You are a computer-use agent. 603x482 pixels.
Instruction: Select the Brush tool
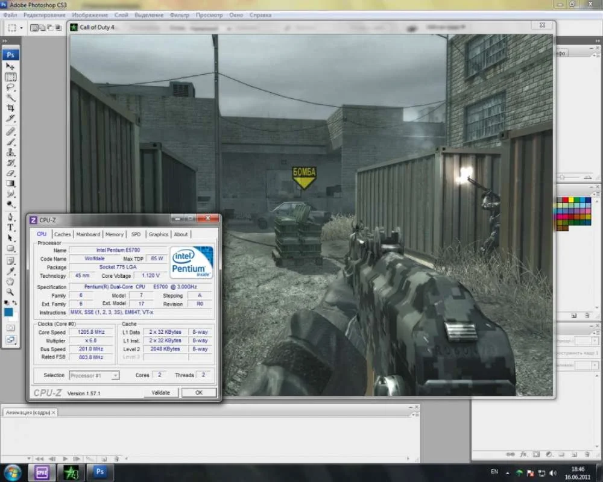pos(10,142)
